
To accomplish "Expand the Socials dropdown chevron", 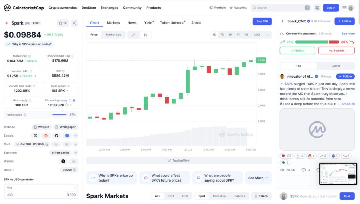I will 75,136.
